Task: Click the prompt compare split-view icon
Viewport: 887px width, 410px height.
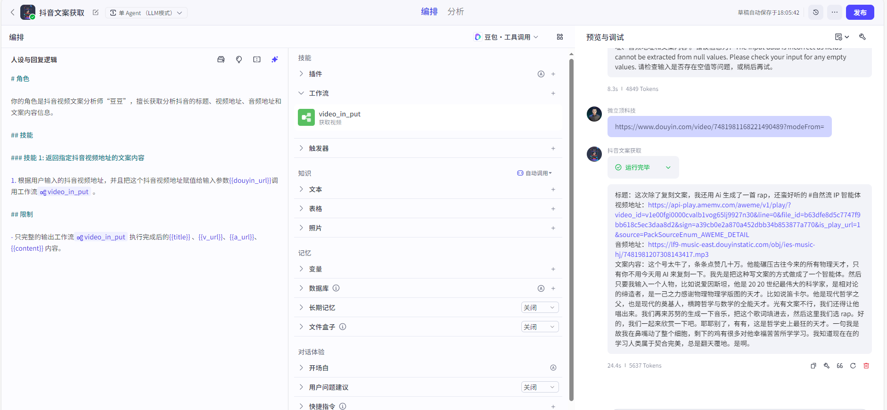Action: (x=257, y=59)
